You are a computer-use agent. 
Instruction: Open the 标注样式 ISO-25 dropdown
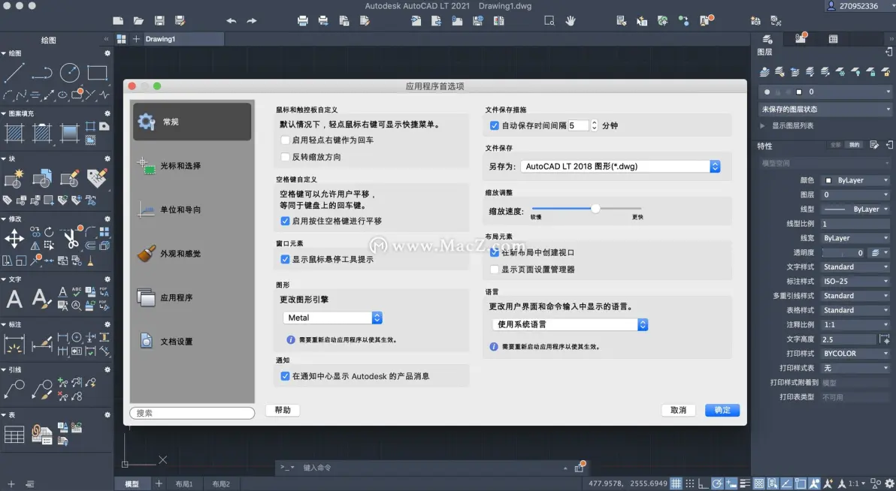(855, 282)
